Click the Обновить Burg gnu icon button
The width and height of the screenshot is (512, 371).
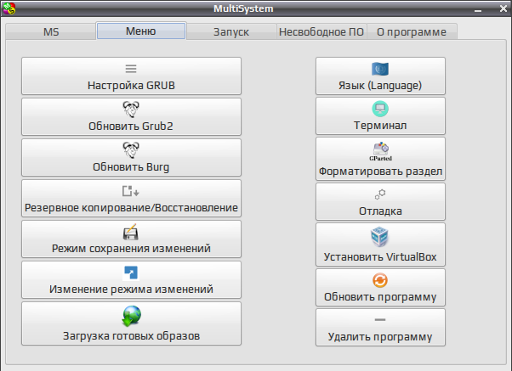pyautogui.click(x=131, y=150)
